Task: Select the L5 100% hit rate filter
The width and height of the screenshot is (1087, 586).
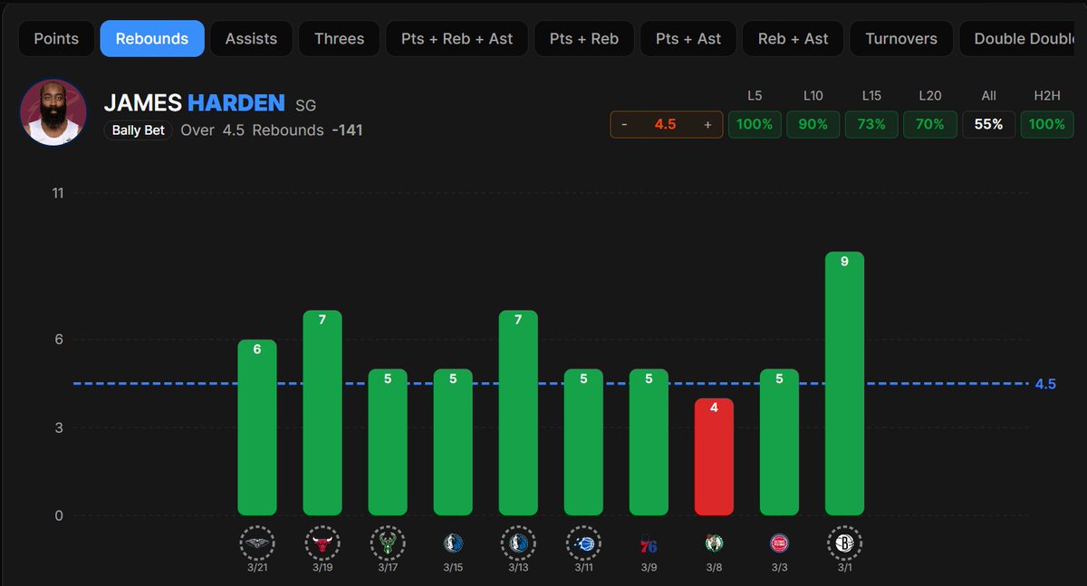Action: pos(755,124)
